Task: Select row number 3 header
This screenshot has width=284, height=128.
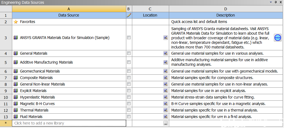Action: 6,38
